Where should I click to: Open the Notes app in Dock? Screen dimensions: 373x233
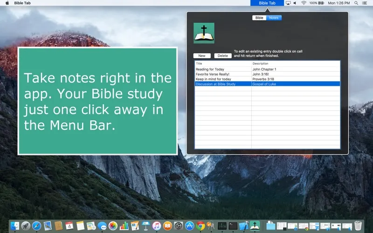click(80, 226)
